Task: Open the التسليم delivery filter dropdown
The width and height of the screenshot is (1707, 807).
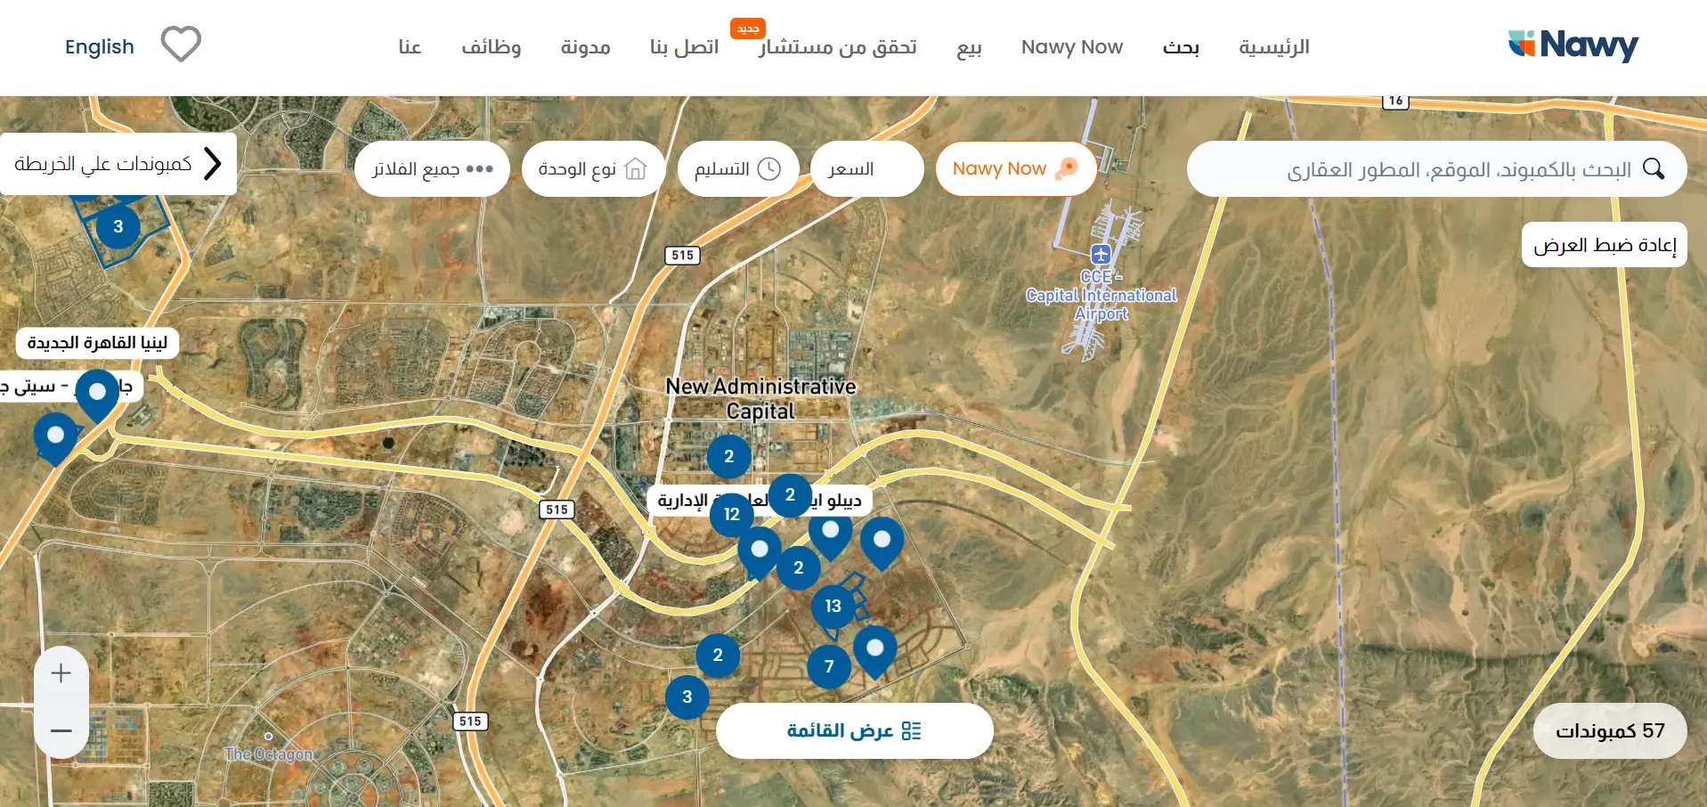Action: click(738, 168)
